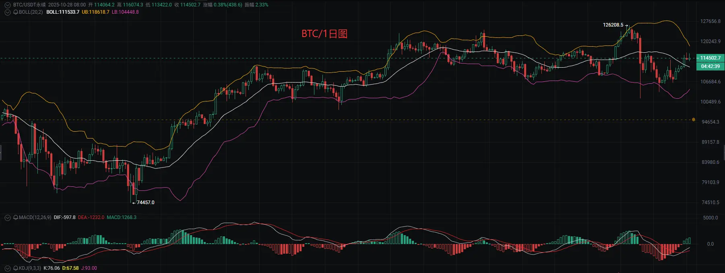
Task: Click the 74510.5 price axis label
Action: click(x=711, y=203)
